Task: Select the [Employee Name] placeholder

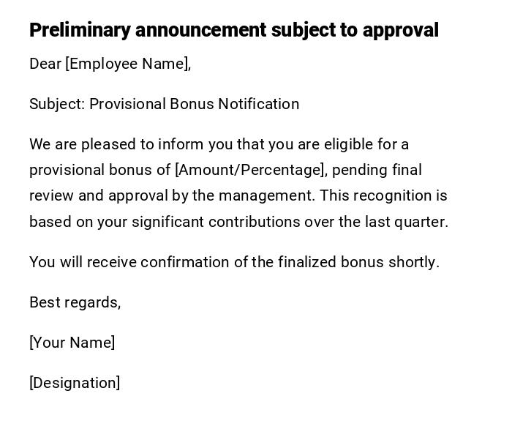Action: pos(127,64)
